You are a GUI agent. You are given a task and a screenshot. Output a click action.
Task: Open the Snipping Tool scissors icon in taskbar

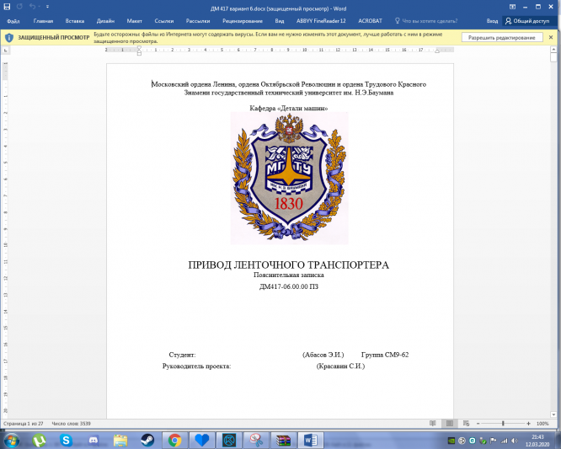pos(256,441)
